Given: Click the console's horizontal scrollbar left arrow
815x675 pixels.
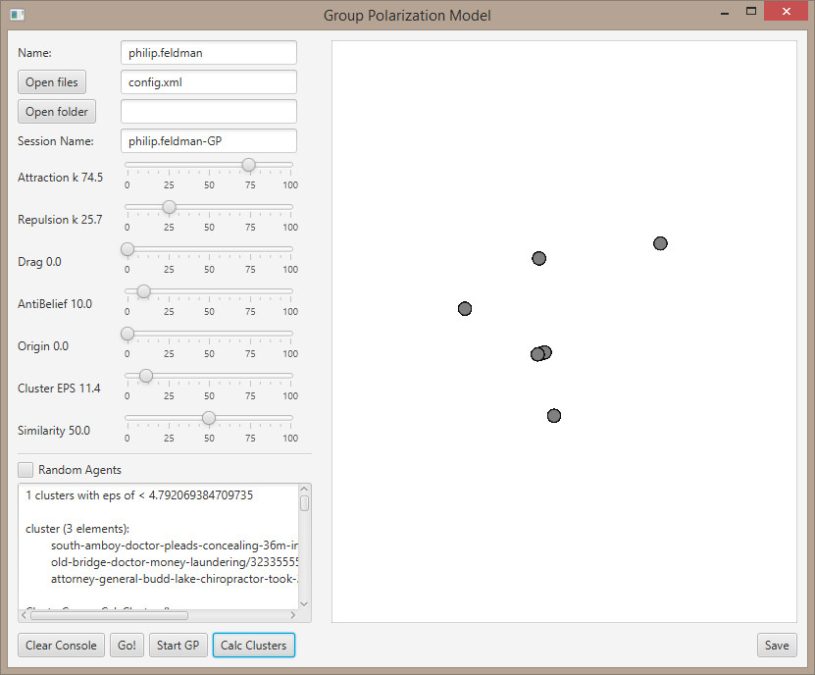Looking at the screenshot, I should pyautogui.click(x=25, y=615).
